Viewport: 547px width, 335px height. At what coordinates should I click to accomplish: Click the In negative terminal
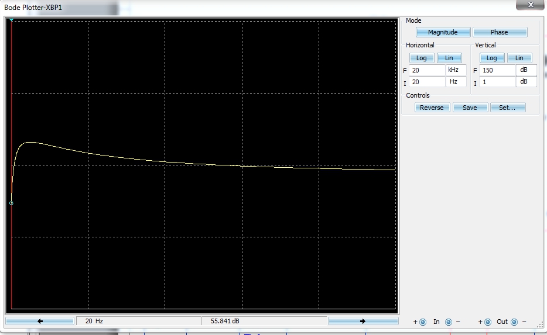449,322
